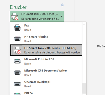Viewport: 105px width, 95px height.
Task: Click the OneNote (Desktop) printer icon
Action: point(17,84)
